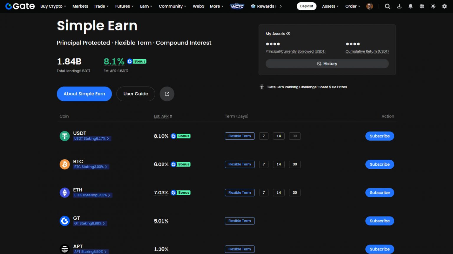Open the User Guide
Viewport: 453px width, 254px height.
point(136,94)
